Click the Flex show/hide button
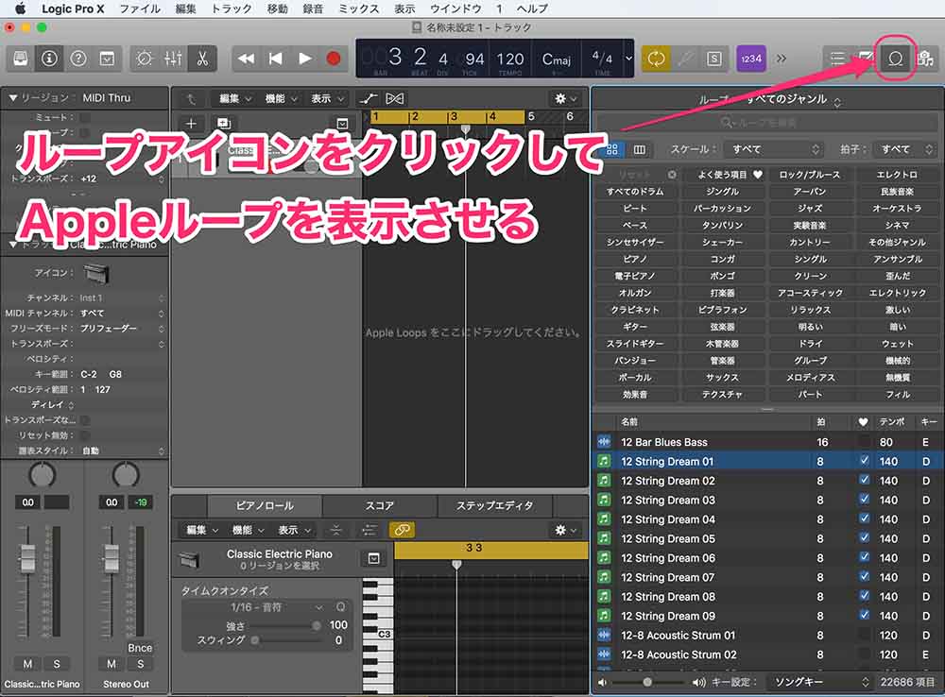The width and height of the screenshot is (945, 697). 395,98
